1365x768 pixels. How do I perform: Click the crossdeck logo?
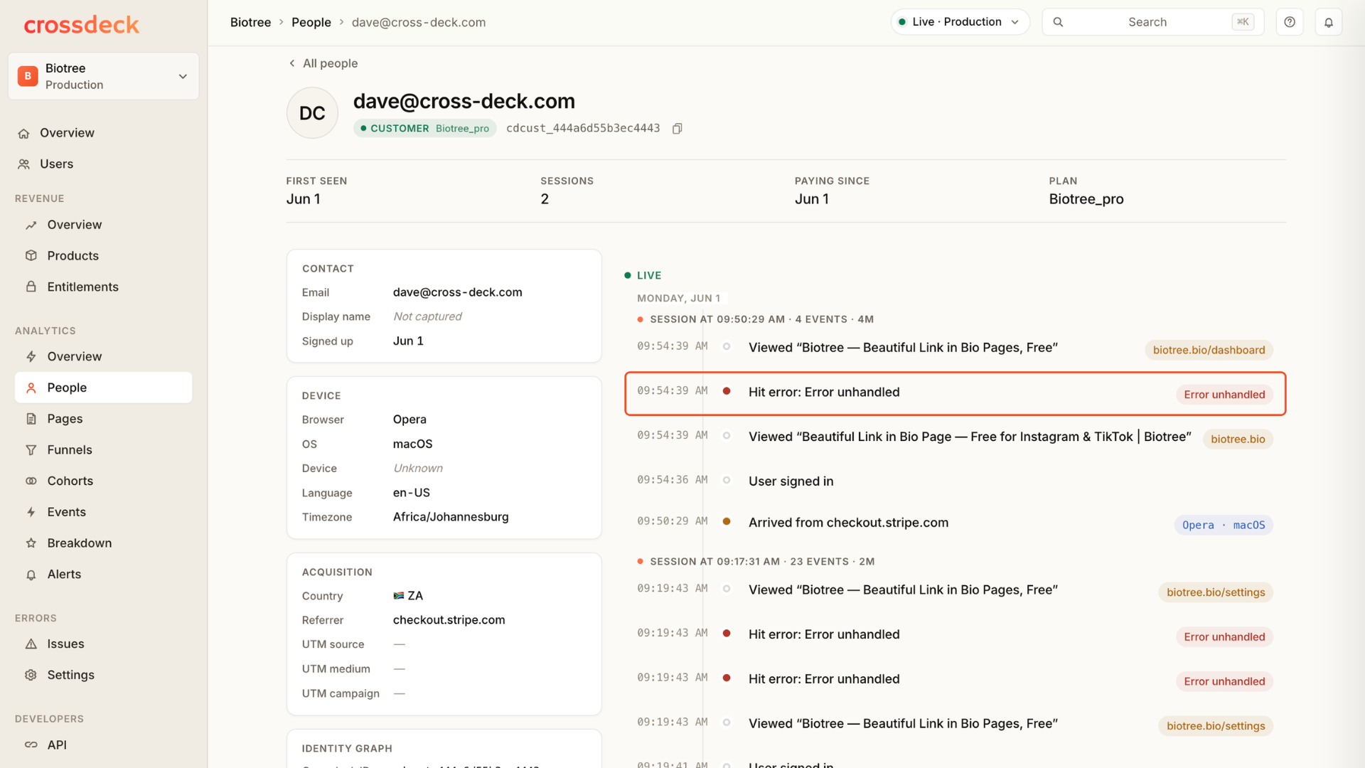pos(81,25)
